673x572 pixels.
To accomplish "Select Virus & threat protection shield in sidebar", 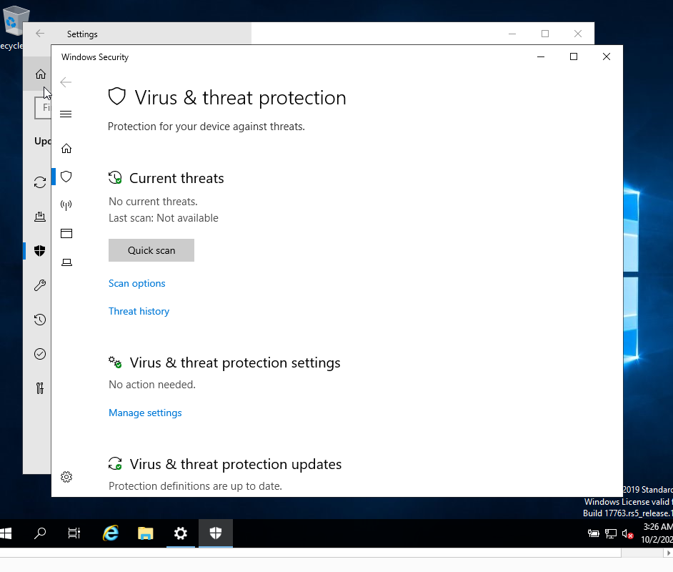I will 66,177.
